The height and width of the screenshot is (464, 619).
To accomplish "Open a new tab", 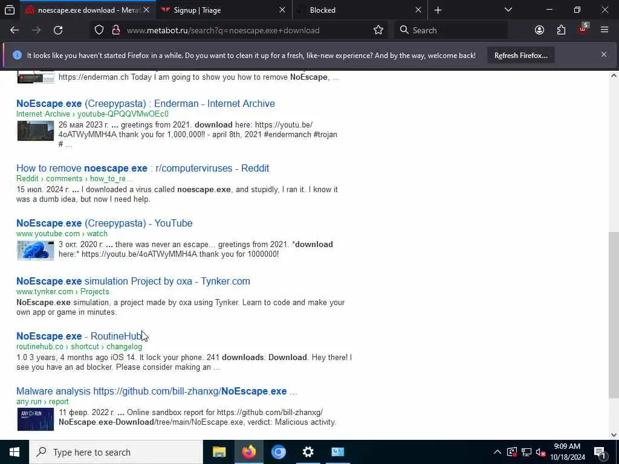I will (x=438, y=10).
